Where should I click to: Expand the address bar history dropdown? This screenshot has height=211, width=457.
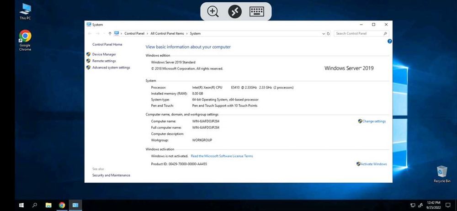pos(324,33)
